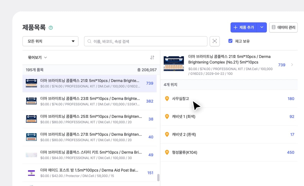The height and width of the screenshot is (186, 304).
Task: Click the 데이터 관리 button
Action: 283,27
